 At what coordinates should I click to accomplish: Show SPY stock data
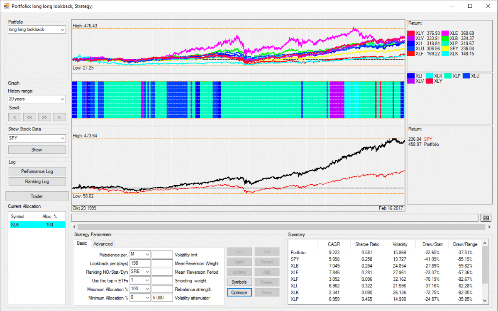pos(37,149)
